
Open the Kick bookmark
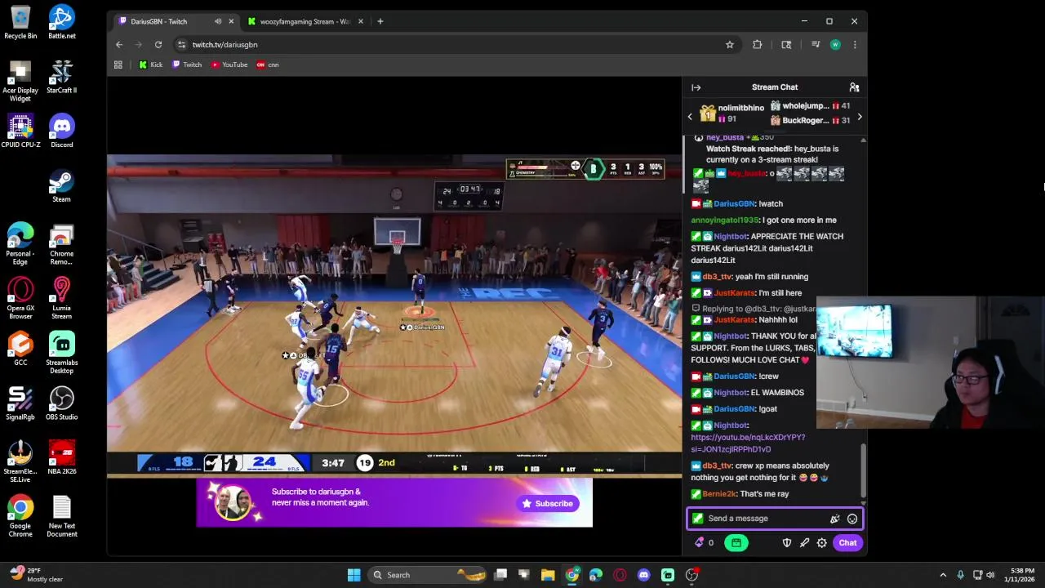(x=150, y=65)
